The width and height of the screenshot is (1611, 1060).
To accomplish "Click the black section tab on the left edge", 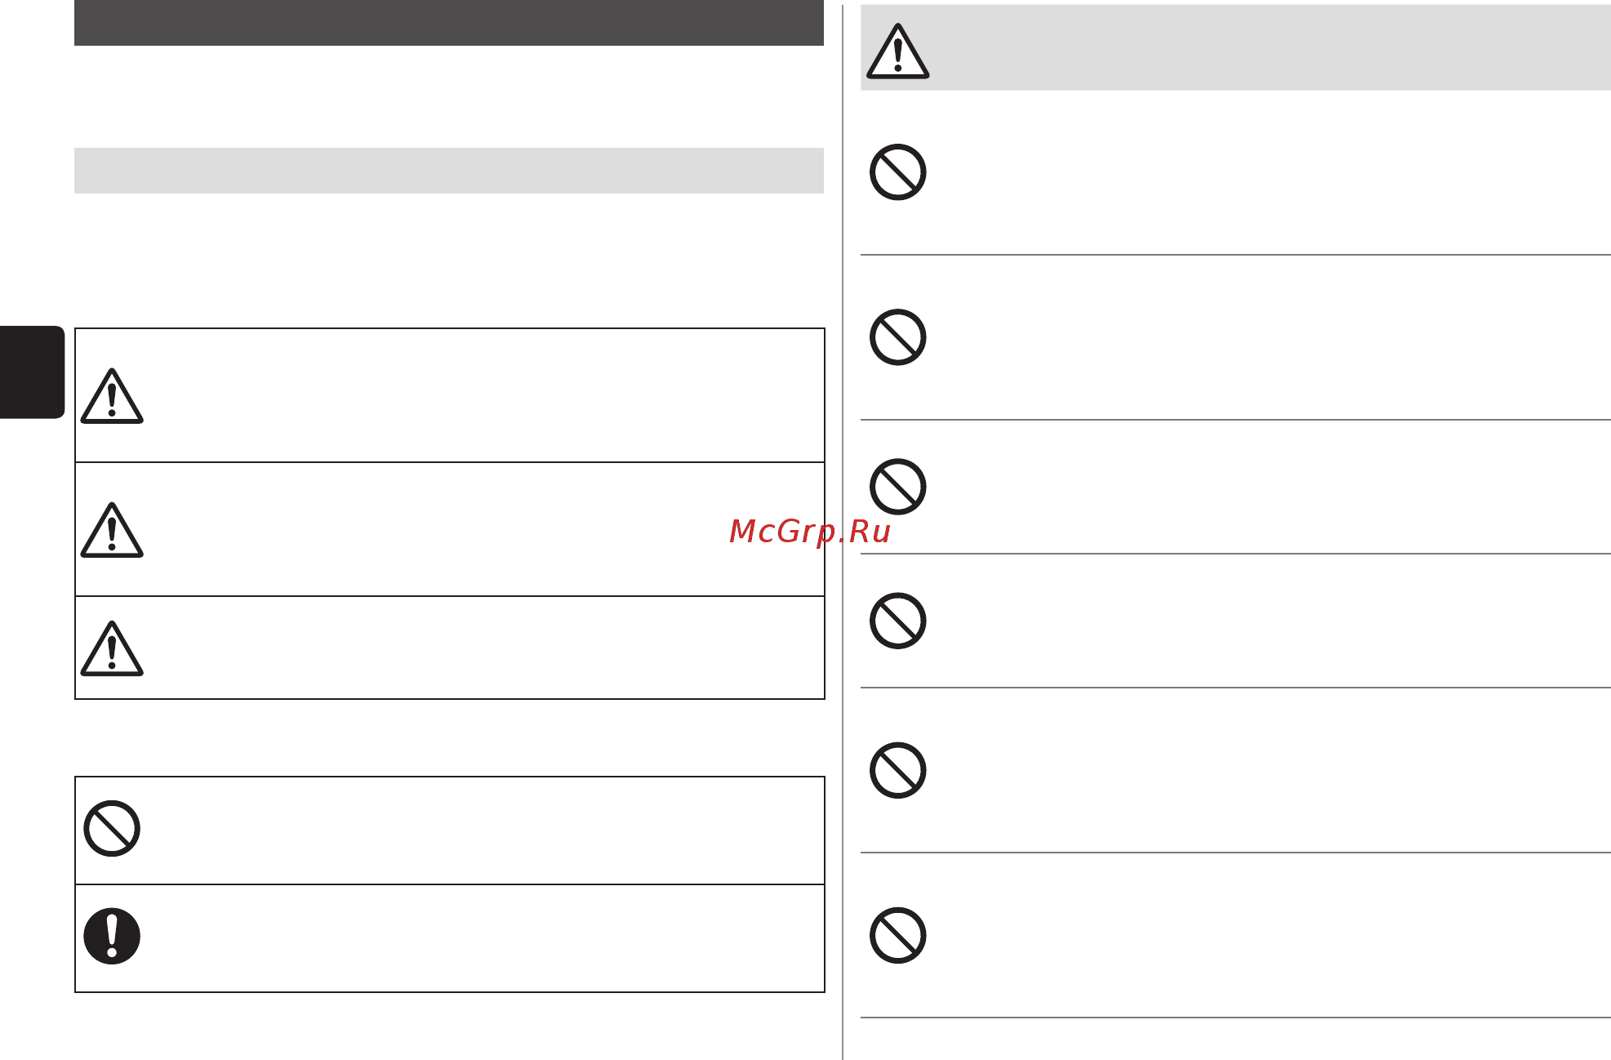I will 32,372.
